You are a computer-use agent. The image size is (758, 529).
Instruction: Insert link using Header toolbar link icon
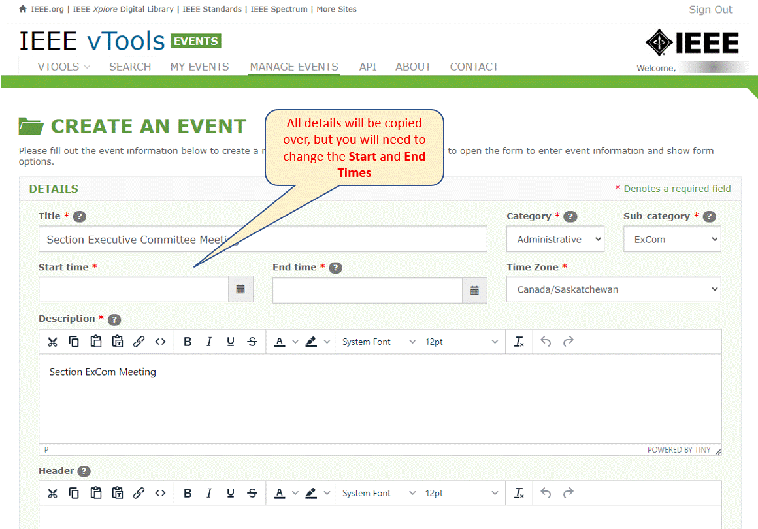(x=139, y=493)
